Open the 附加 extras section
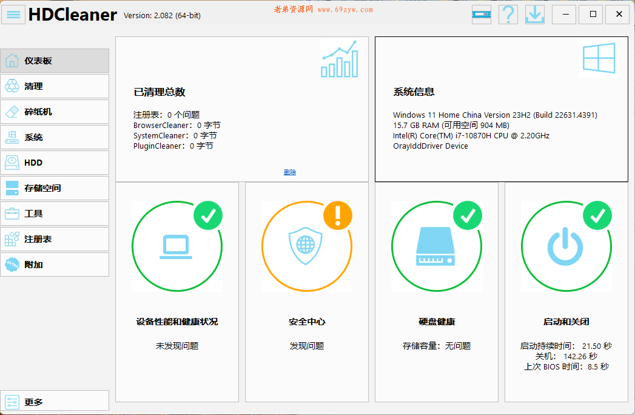 (x=55, y=265)
